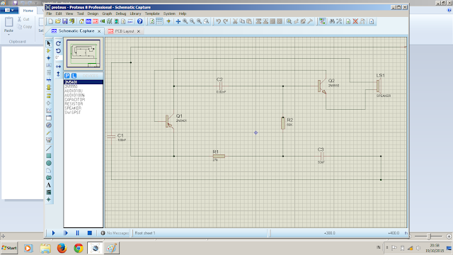
Task: Start simulation with the Play button
Action: (x=54, y=233)
